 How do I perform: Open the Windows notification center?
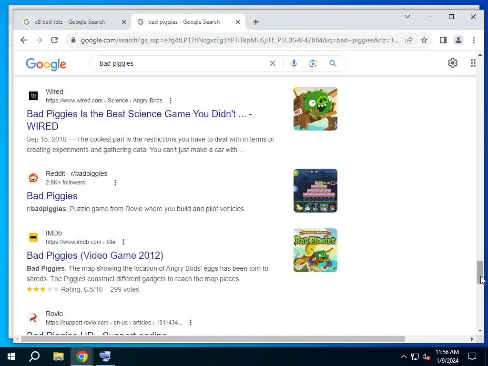[472, 356]
